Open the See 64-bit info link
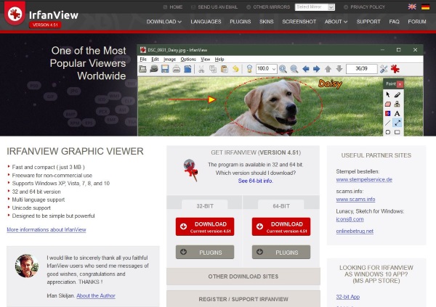The height and width of the screenshot is (307, 436). point(256,181)
